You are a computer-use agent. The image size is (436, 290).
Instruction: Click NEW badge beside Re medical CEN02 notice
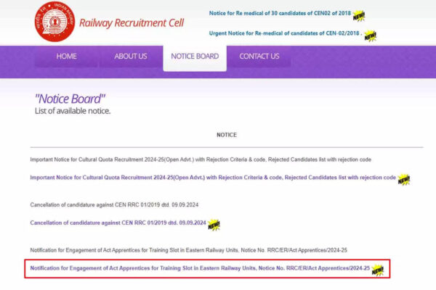click(x=358, y=15)
